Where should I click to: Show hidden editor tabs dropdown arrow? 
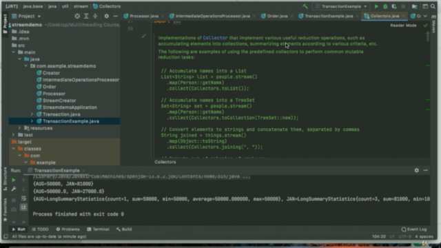point(426,16)
